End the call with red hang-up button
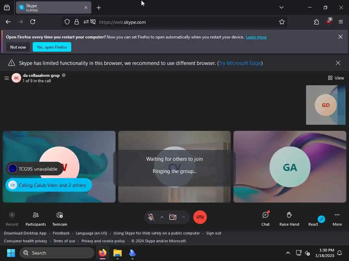This screenshot has height=261, width=349. (200, 217)
